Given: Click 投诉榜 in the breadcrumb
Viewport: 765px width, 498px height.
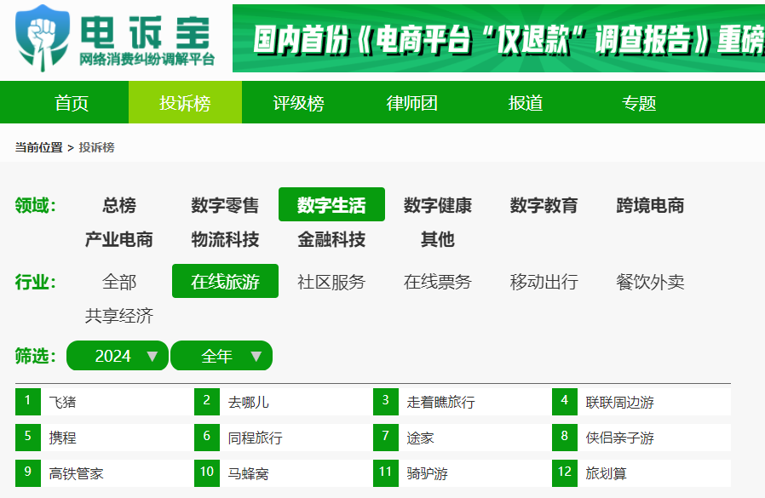Looking at the screenshot, I should [x=96, y=147].
